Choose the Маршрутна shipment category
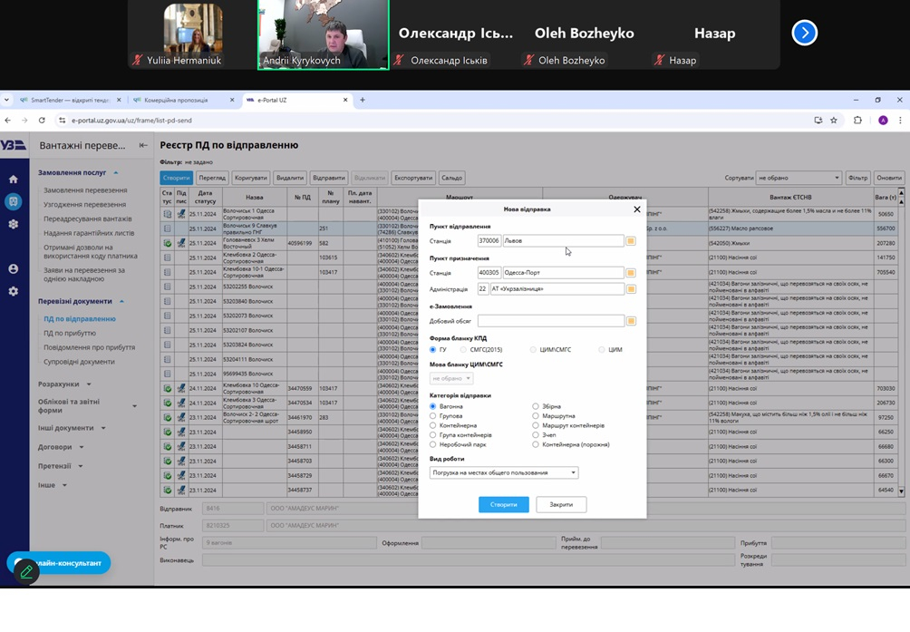Viewport: 910px width, 632px height. coord(536,416)
